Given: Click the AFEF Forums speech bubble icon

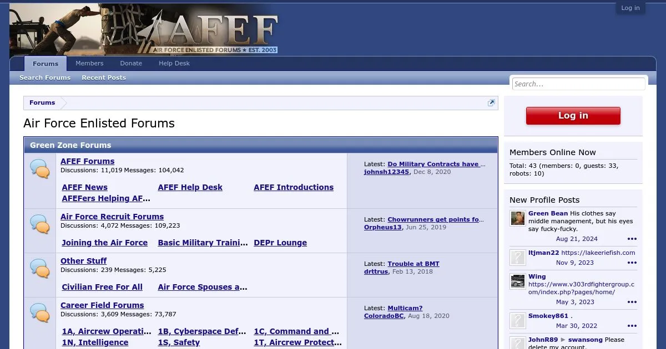Looking at the screenshot, I should (40, 168).
